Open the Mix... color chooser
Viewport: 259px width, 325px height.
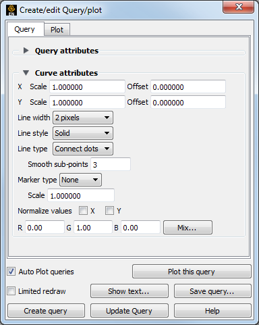pyautogui.click(x=188, y=228)
